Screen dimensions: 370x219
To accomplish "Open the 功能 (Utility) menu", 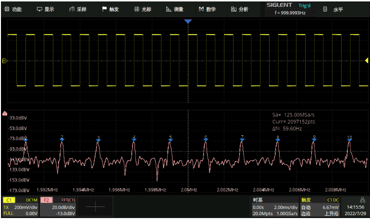I will pyautogui.click(x=13, y=9).
